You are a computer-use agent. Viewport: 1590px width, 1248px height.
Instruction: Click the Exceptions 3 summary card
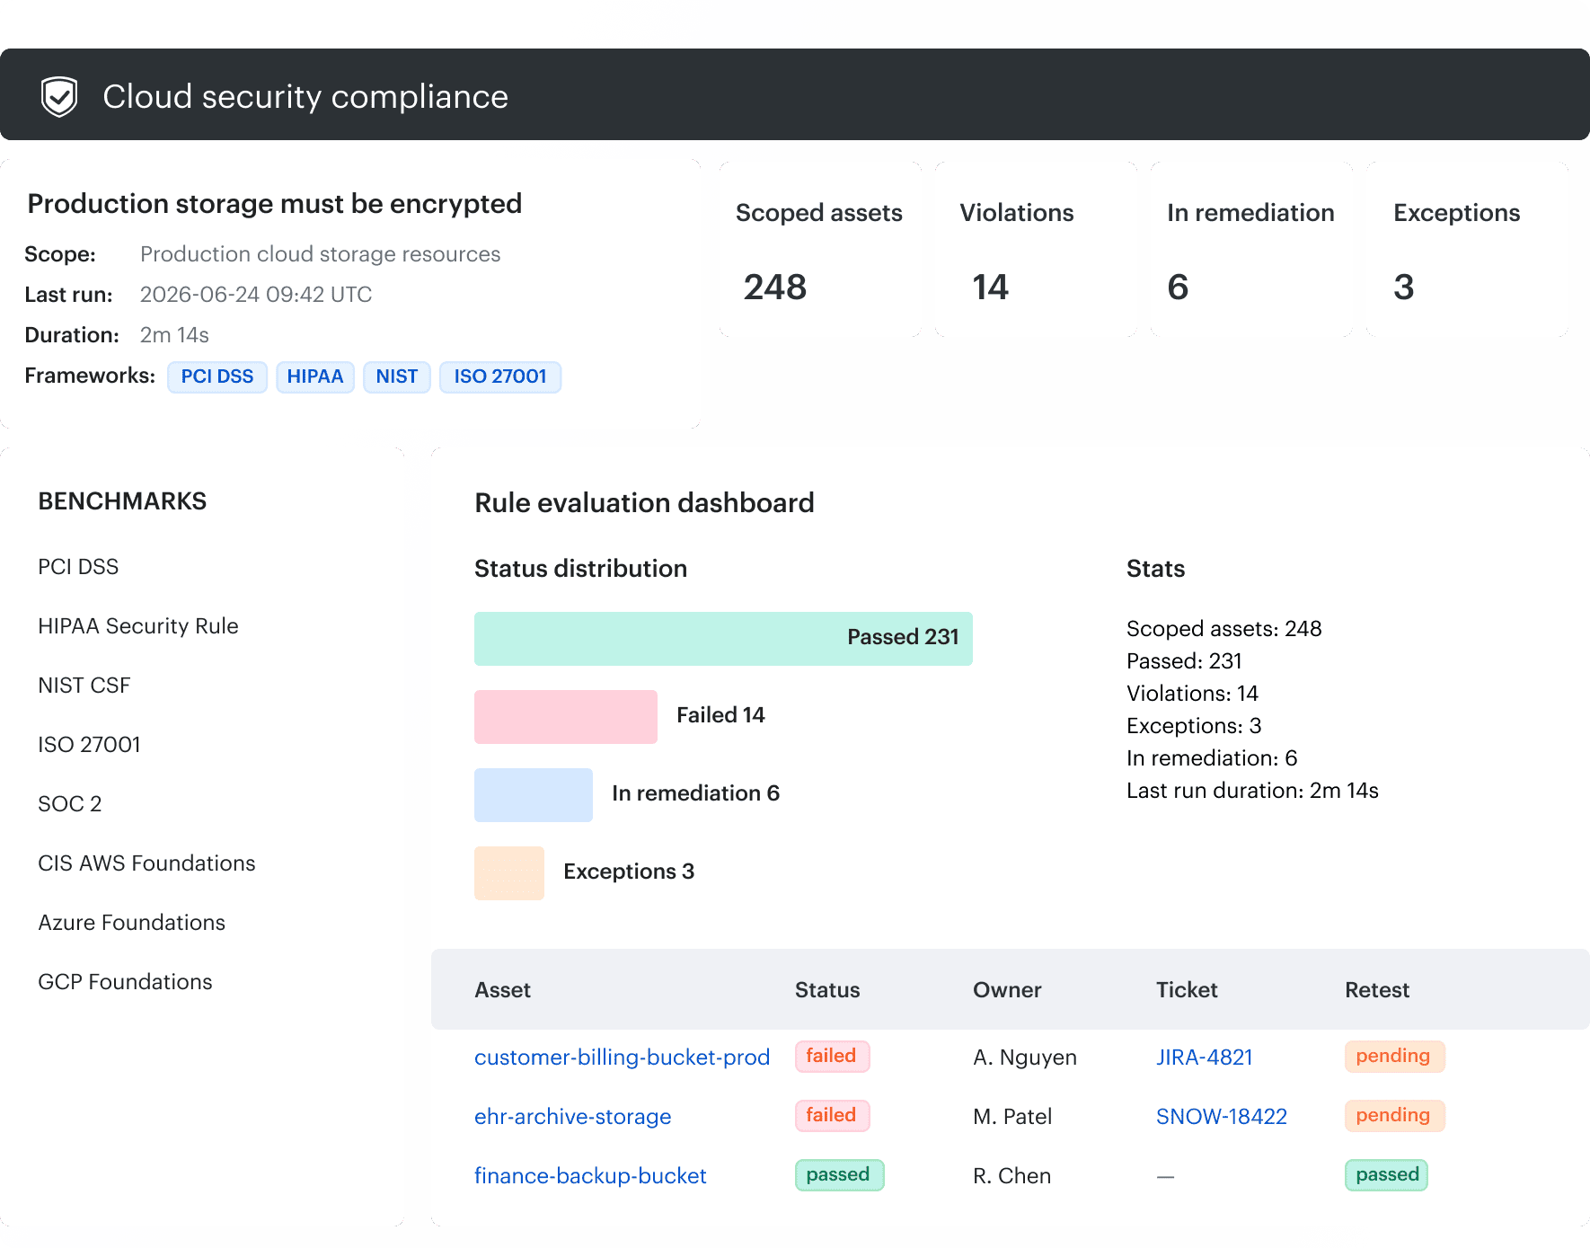coord(1468,250)
